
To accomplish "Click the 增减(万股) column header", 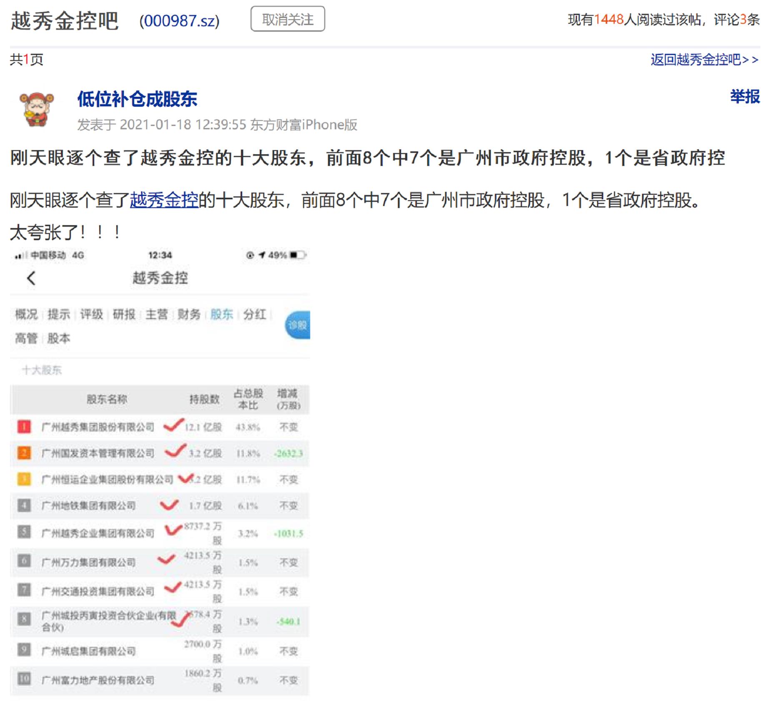I will [x=288, y=399].
